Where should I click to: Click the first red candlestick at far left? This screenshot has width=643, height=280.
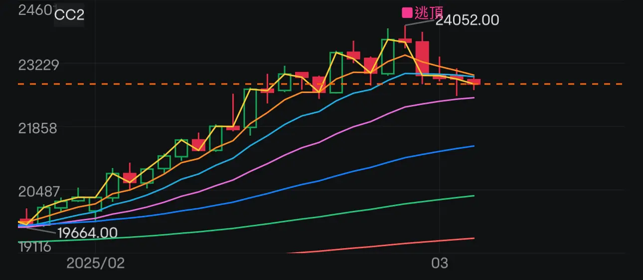(24, 222)
